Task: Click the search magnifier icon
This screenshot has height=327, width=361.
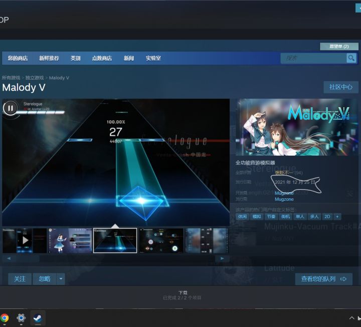Action: pyautogui.click(x=351, y=58)
